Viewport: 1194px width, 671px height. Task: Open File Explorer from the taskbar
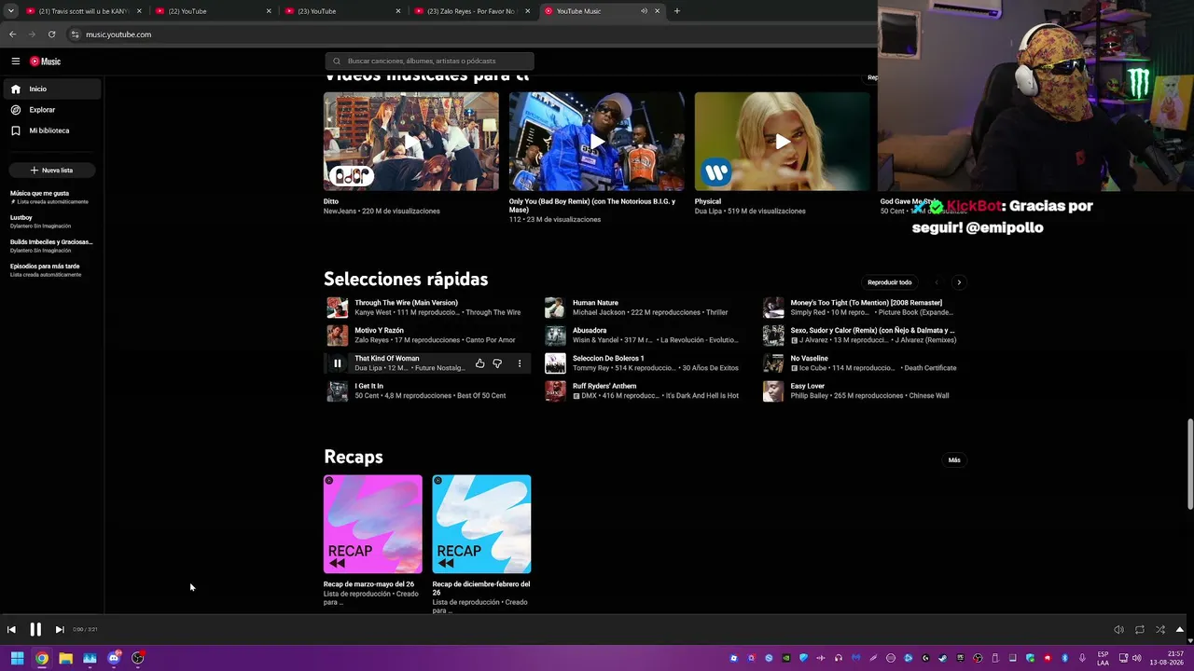(65, 658)
